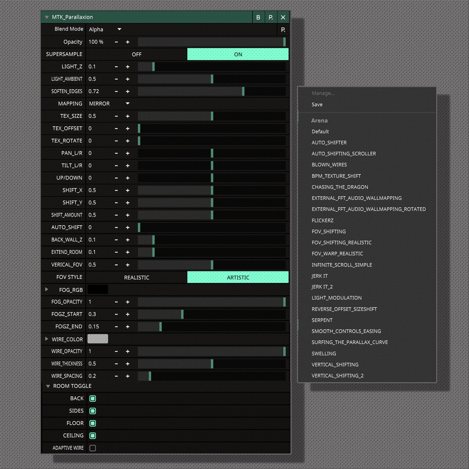Increase WIRE_THICKNESS with plus button
The height and width of the screenshot is (469, 469).
[x=128, y=364]
